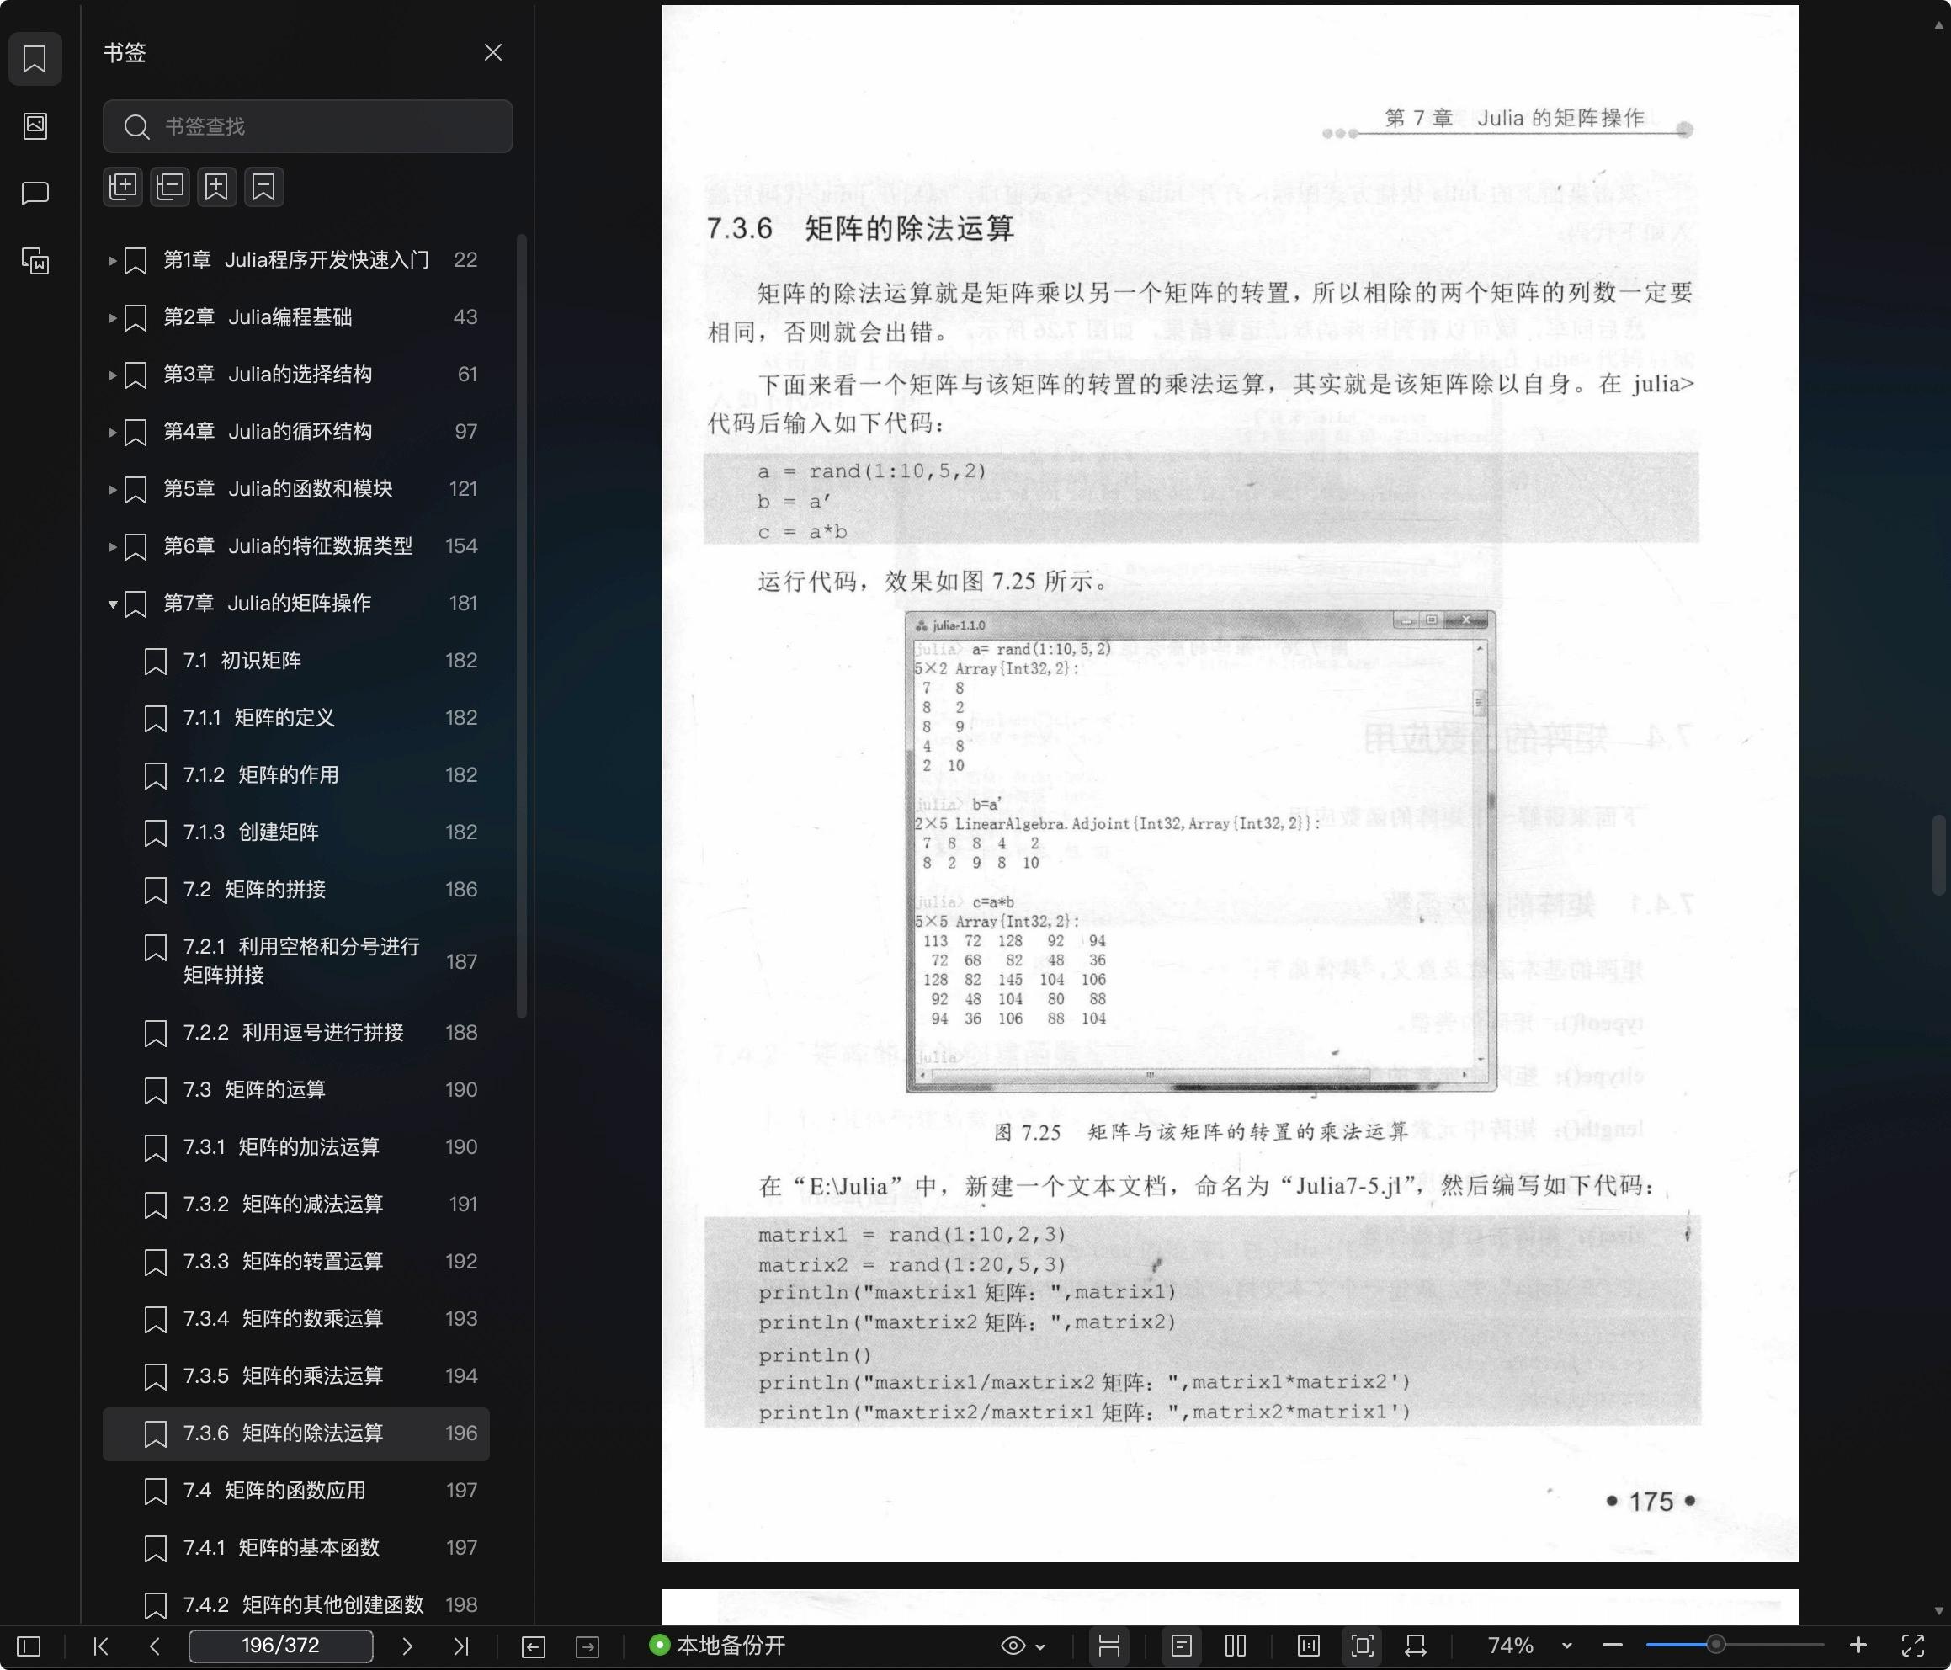Open bookmark 7.1.2 矩阵的作用
This screenshot has height=1670, width=1951.
[x=295, y=775]
